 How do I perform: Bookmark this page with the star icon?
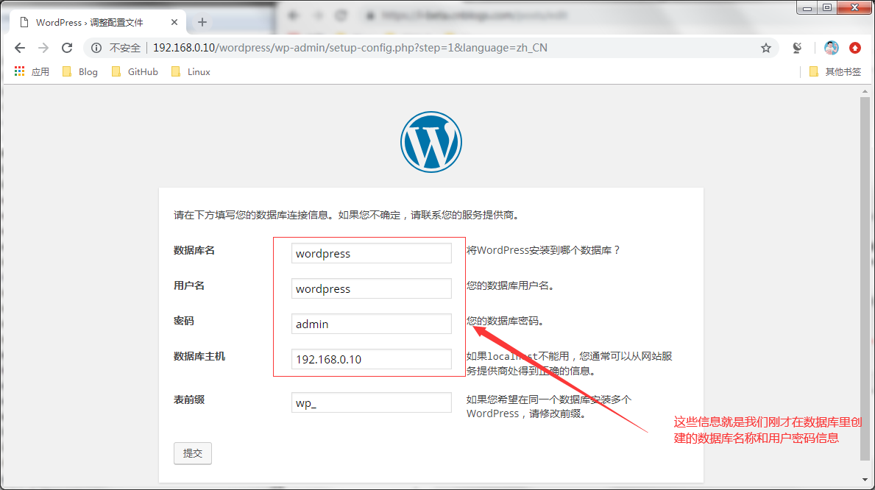click(x=765, y=48)
